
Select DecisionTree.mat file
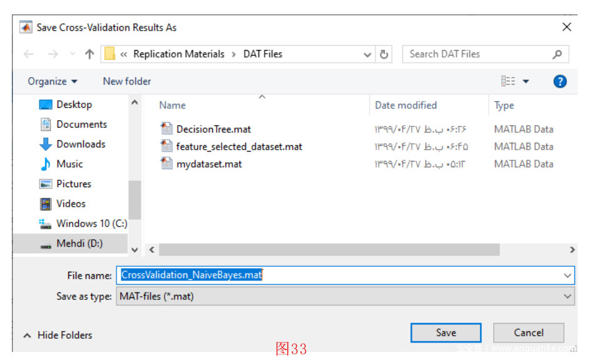coord(213,129)
